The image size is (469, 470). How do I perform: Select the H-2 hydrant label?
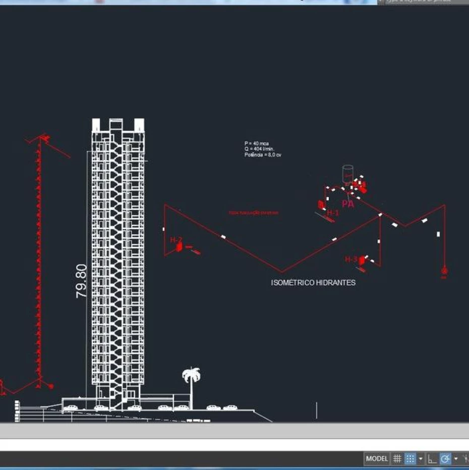tap(175, 240)
